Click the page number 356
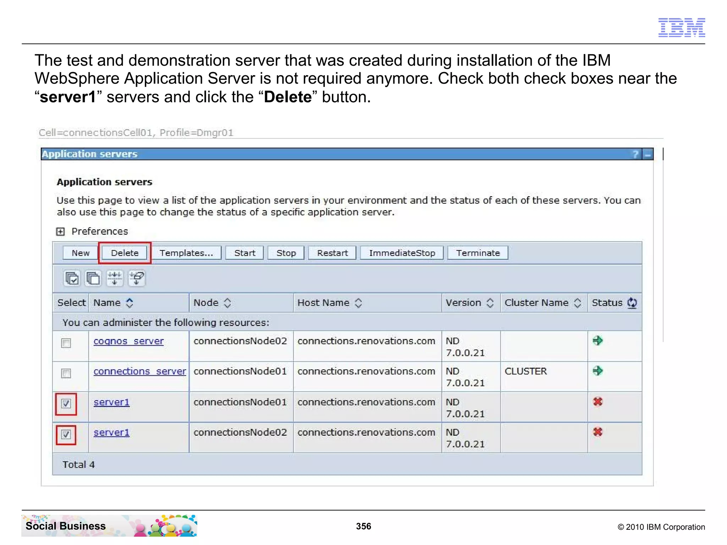This screenshot has width=727, height=545. click(x=363, y=526)
